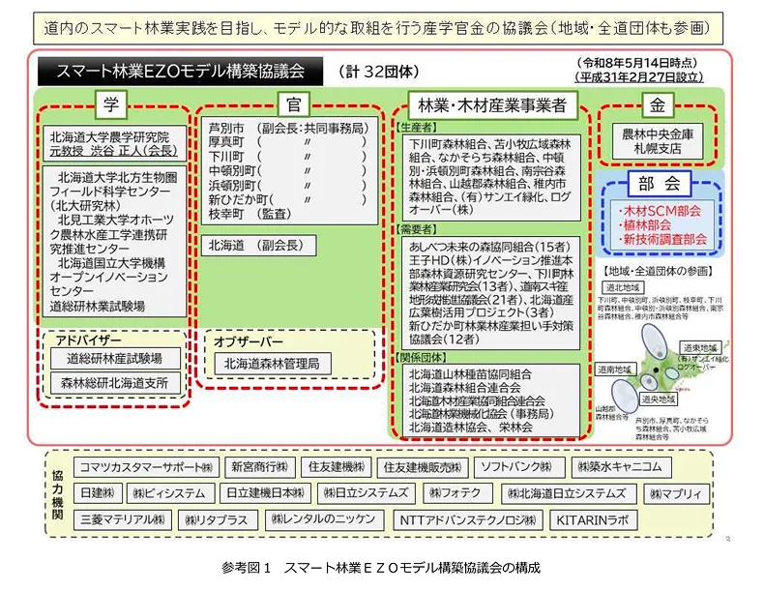This screenshot has width=764, height=591.
Task: Click the 木材SCM部会 entry
Action: point(660,211)
